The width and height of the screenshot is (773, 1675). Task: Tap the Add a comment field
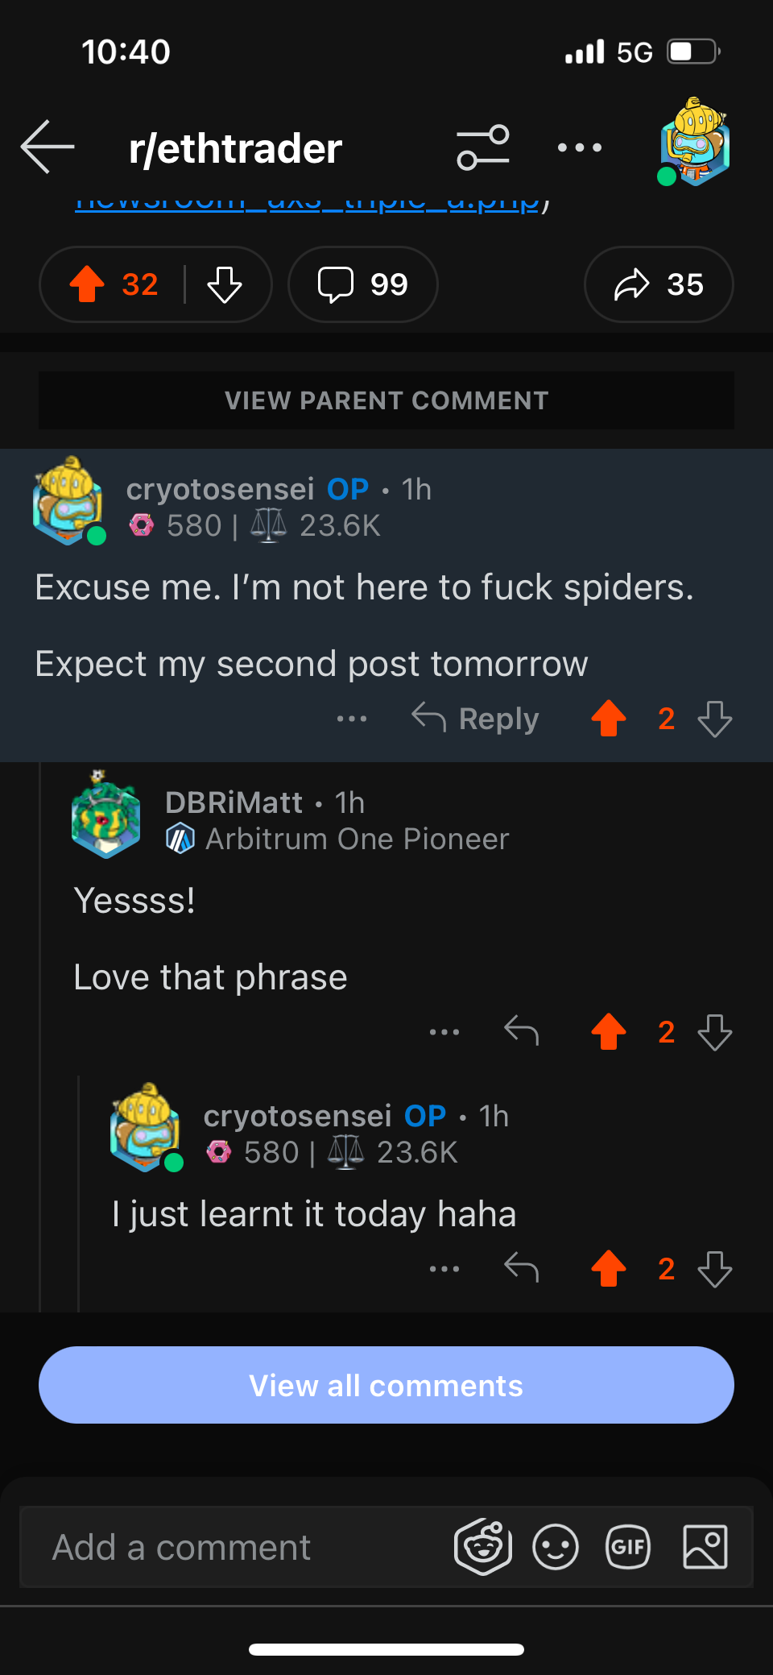pyautogui.click(x=234, y=1547)
